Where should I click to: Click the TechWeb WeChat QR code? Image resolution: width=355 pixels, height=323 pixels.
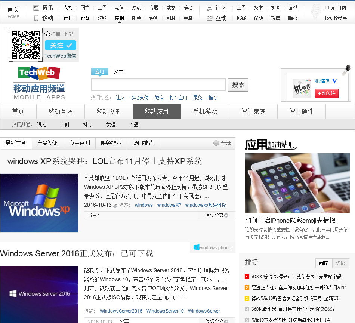(x=25, y=45)
